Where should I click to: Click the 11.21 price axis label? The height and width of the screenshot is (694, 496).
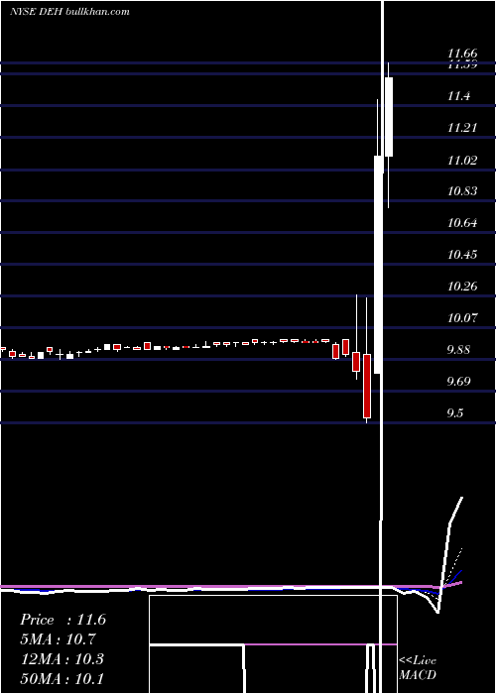point(462,128)
